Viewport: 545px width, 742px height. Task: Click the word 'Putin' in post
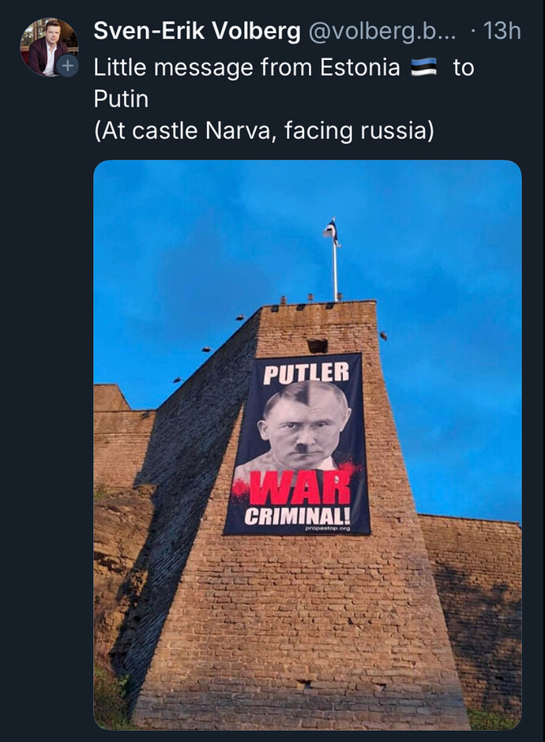[x=121, y=99]
